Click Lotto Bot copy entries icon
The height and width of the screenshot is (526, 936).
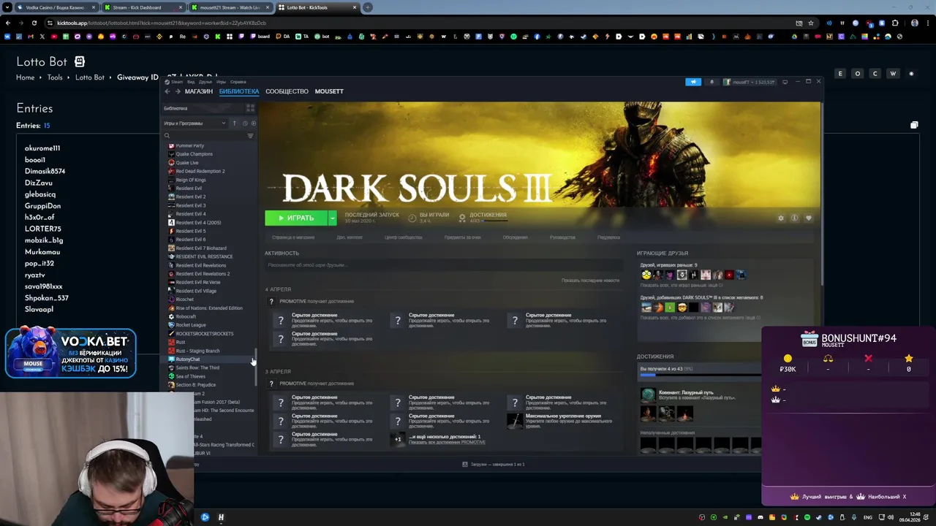[914, 126]
